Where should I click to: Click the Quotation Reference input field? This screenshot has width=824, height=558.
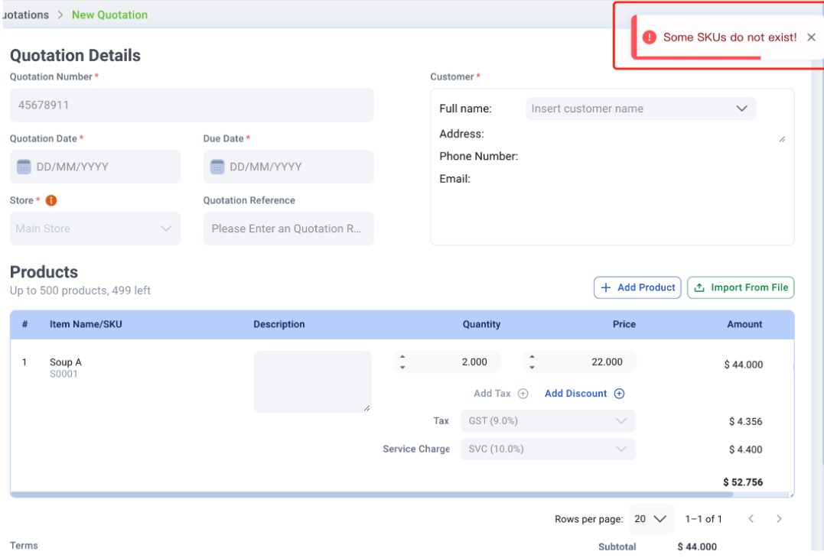pyautogui.click(x=288, y=229)
